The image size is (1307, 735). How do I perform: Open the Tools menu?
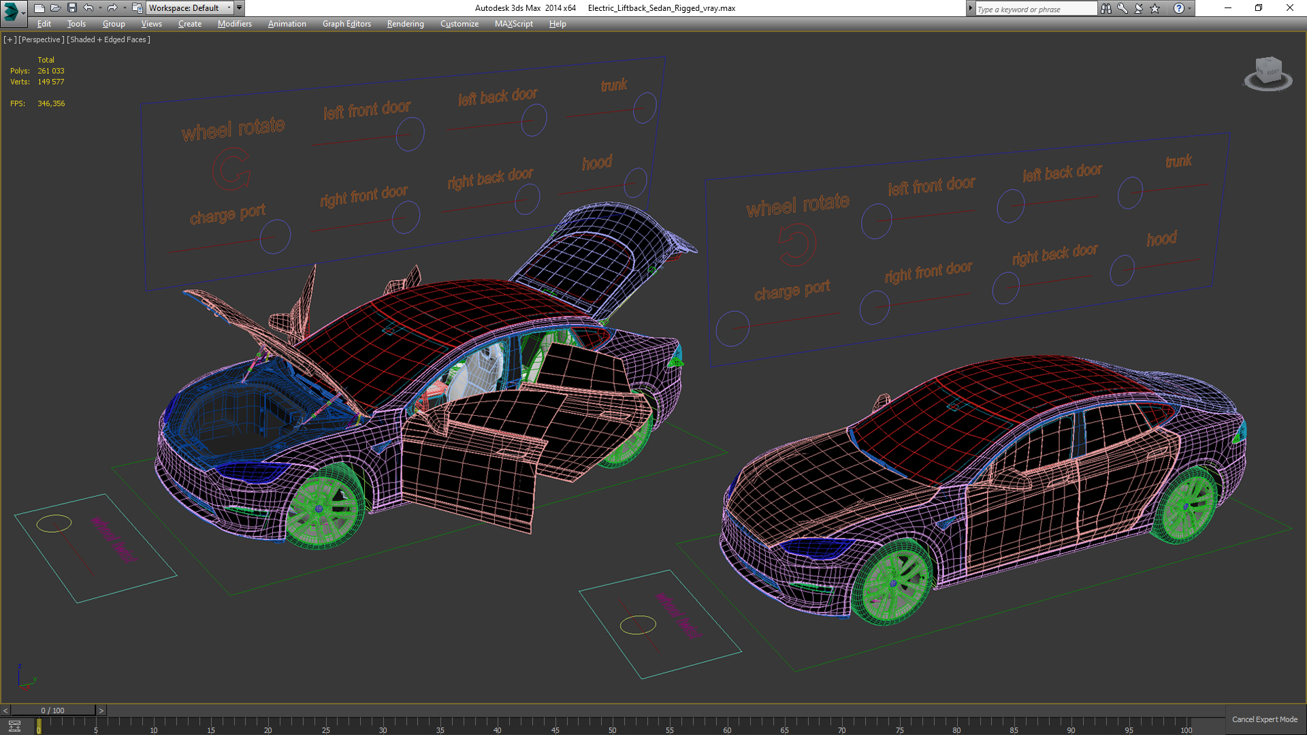click(x=76, y=24)
